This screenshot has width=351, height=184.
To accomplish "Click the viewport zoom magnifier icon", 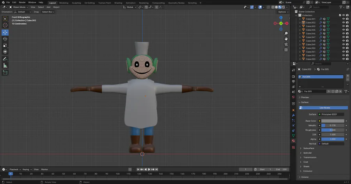I will pyautogui.click(x=286, y=33).
